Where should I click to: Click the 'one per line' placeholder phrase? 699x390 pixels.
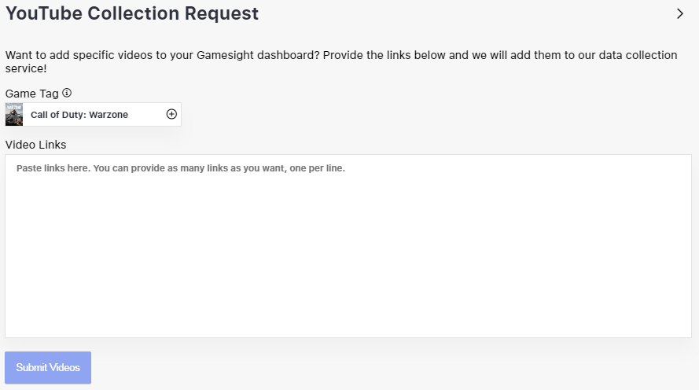point(317,168)
